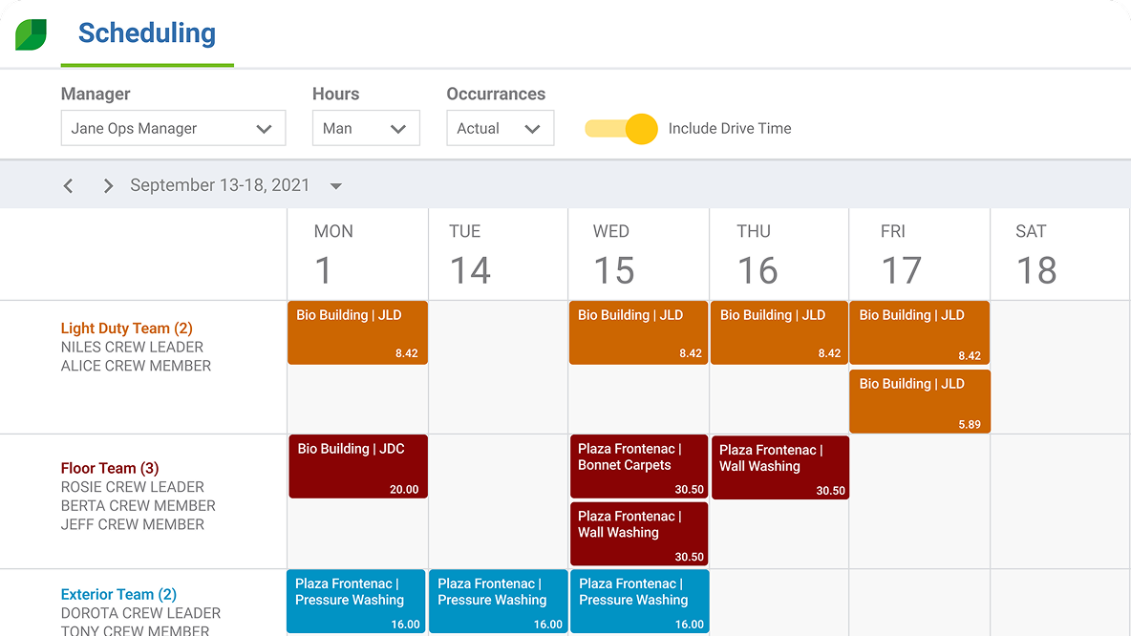Click September 13-18, 2021 date label
Viewport: 1131px width, 636px height.
click(x=220, y=185)
